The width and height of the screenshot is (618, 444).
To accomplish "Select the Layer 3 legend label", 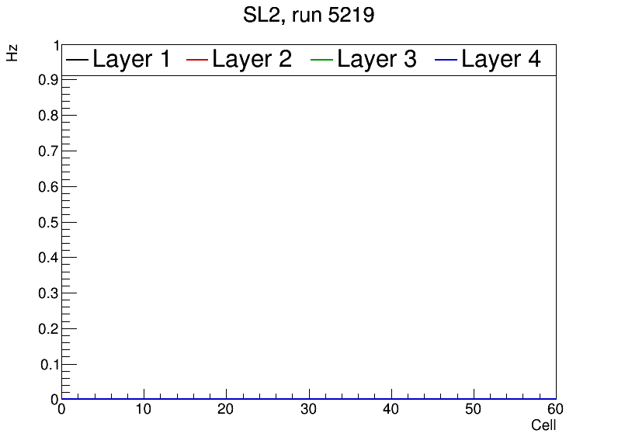I will [x=377, y=59].
